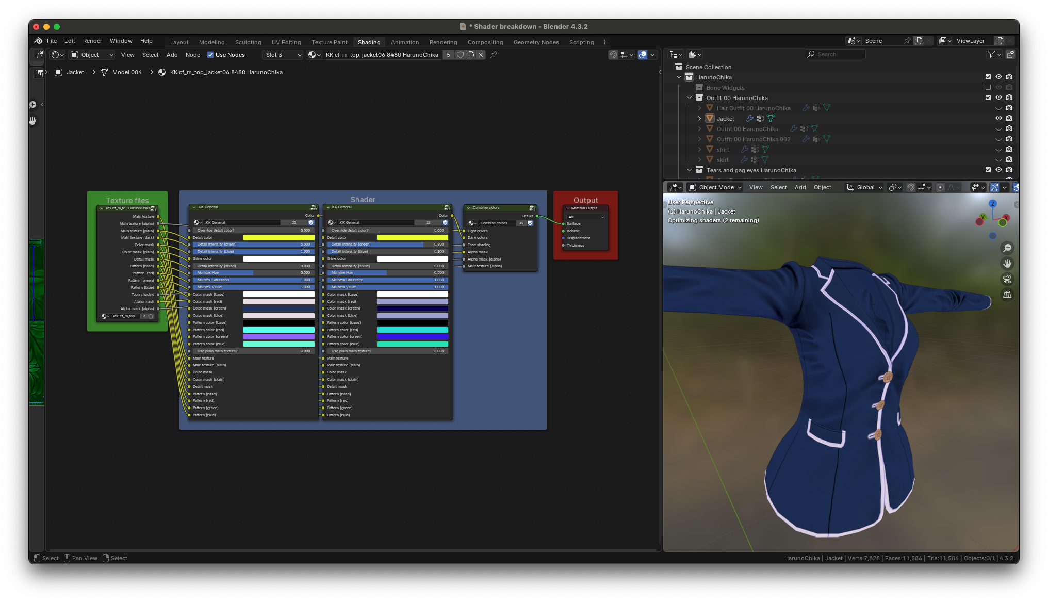Open outliner filter funnel icon
1048x602 pixels.
coord(991,54)
